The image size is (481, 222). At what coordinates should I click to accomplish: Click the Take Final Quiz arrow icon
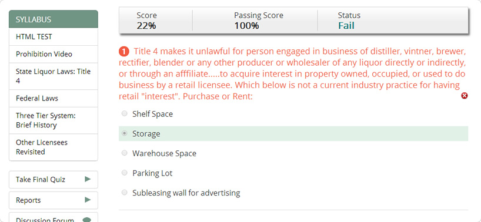point(88,179)
